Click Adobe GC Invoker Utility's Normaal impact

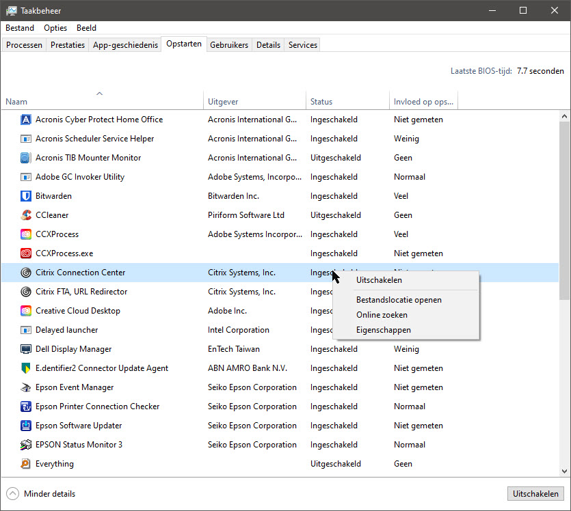[x=410, y=177]
